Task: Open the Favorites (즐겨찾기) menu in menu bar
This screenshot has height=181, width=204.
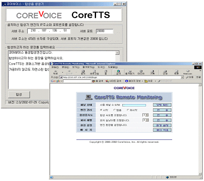Action: pos(88,67)
